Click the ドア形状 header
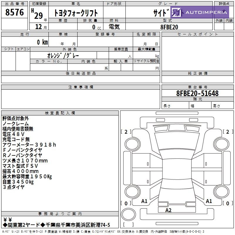Image resolution: width=235 pixels, height=235 pixels. (114, 4)
